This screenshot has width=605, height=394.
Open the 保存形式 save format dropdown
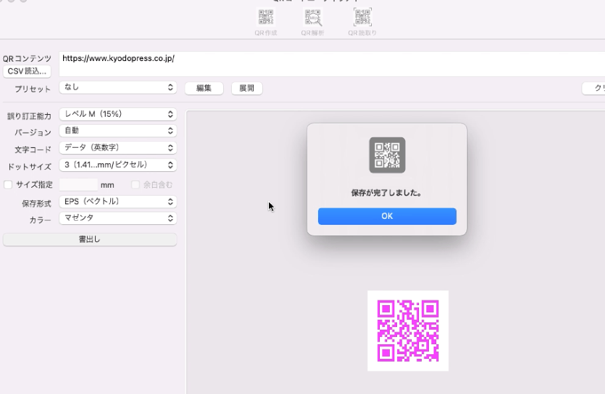(x=118, y=202)
